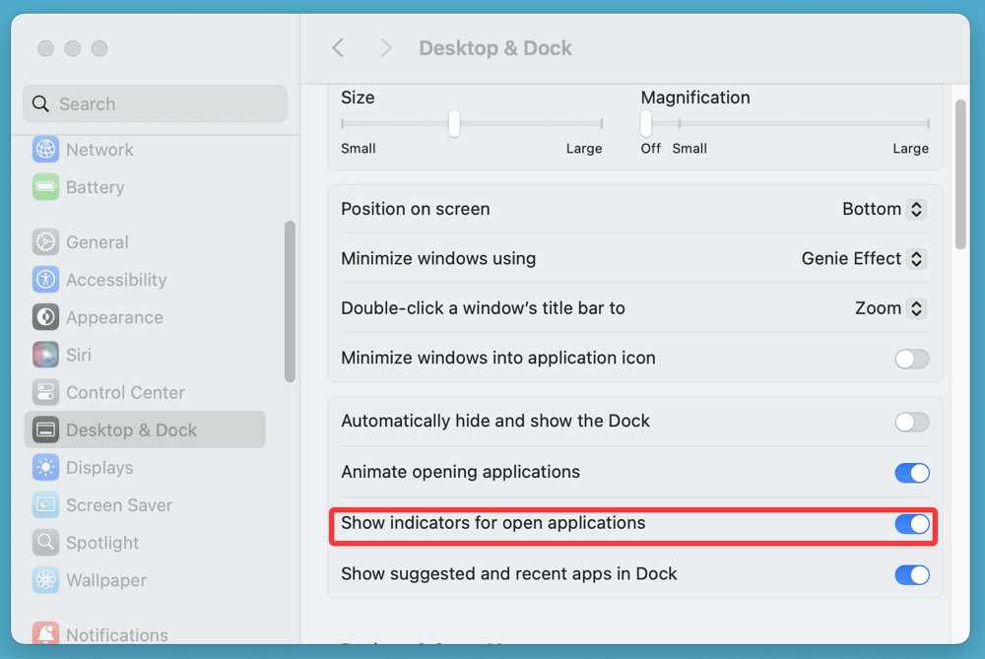985x659 pixels.
Task: Toggle Minimize windows into application icon
Action: tap(911, 359)
